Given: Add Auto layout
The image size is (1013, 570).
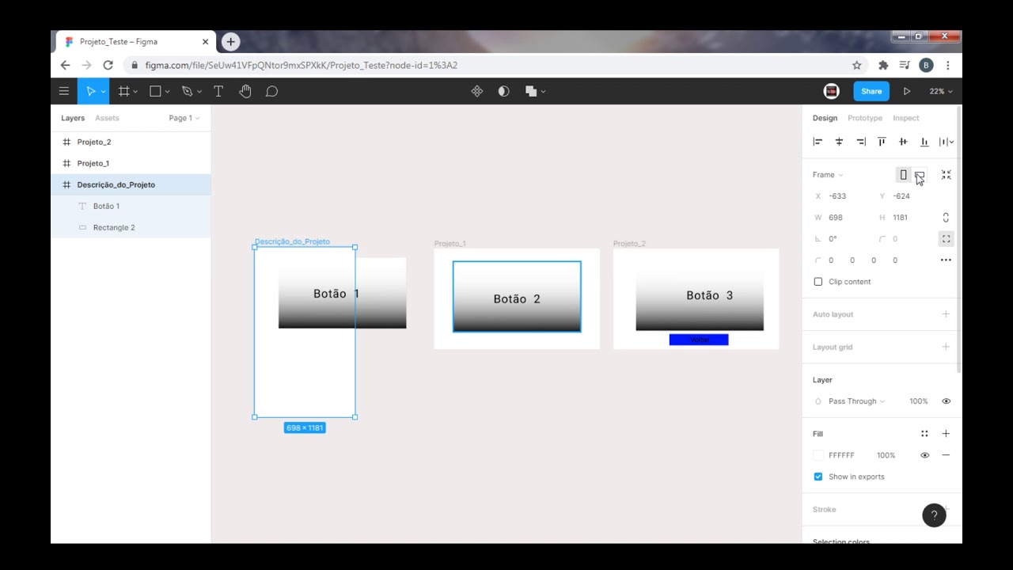Looking at the screenshot, I should click(x=946, y=314).
